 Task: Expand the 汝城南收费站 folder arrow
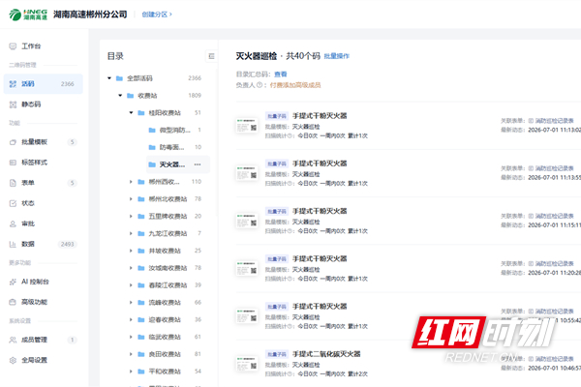point(131,268)
